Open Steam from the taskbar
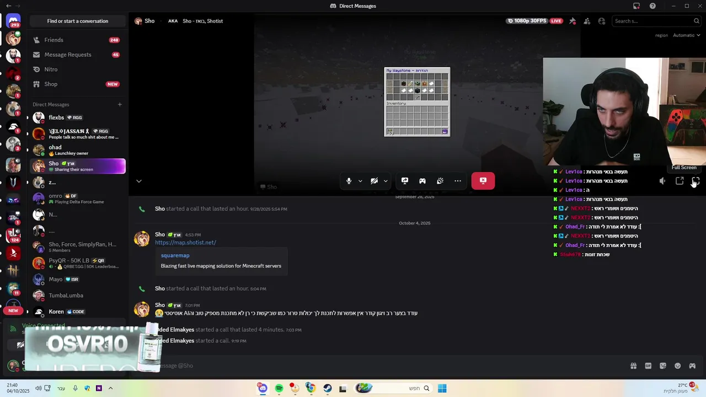The width and height of the screenshot is (706, 397). pos(328,388)
